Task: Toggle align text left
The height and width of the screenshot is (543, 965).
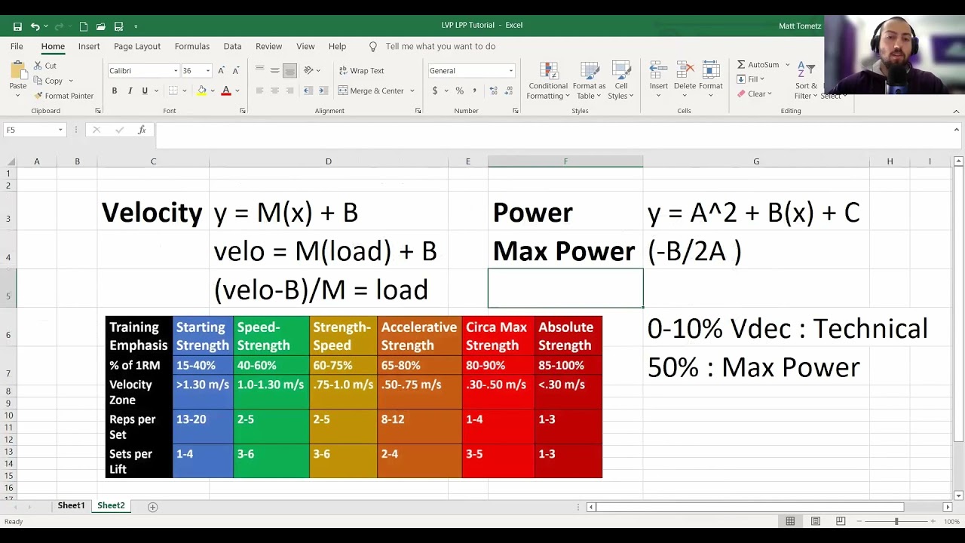Action: point(259,90)
